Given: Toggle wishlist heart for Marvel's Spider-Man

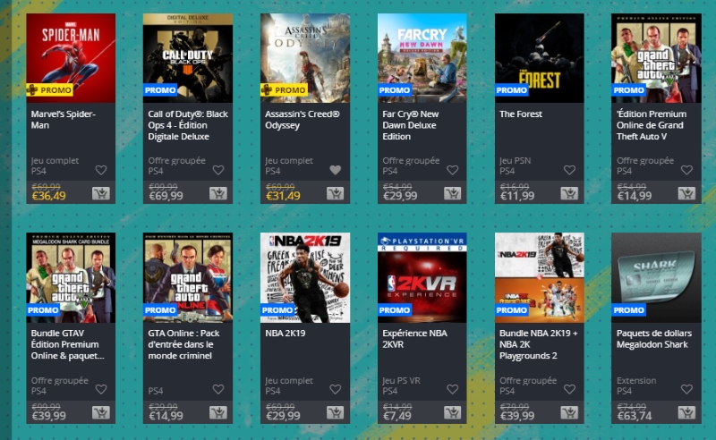Looking at the screenshot, I should (101, 170).
